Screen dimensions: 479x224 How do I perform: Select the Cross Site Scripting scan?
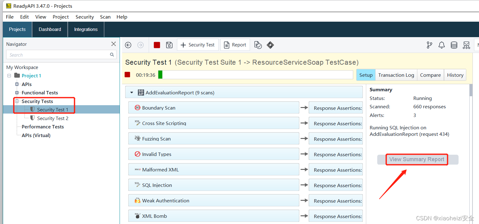(x=214, y=123)
